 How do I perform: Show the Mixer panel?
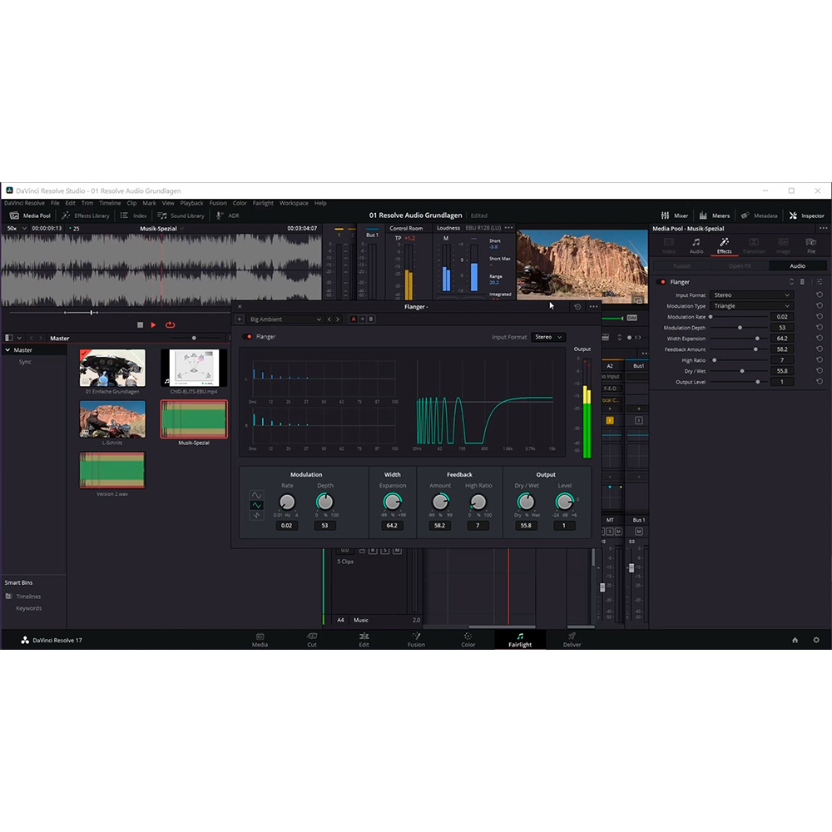675,215
